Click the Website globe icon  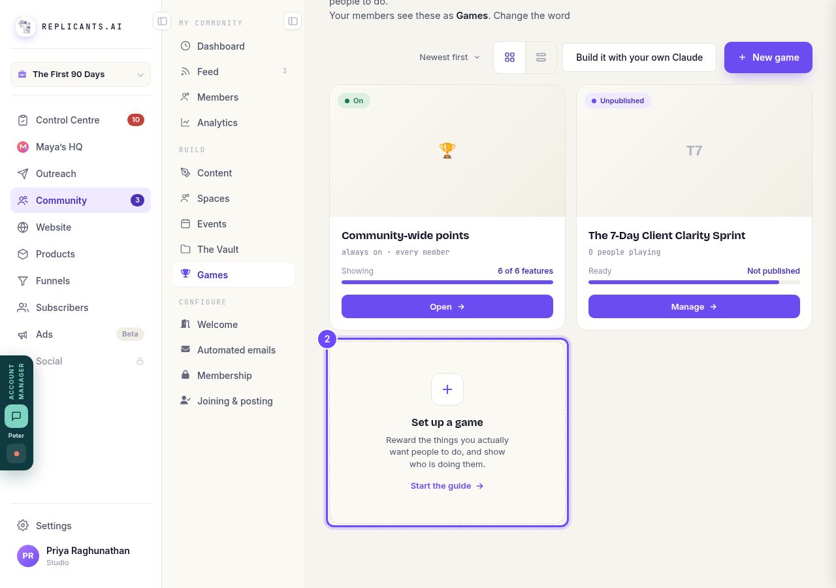pyautogui.click(x=23, y=227)
